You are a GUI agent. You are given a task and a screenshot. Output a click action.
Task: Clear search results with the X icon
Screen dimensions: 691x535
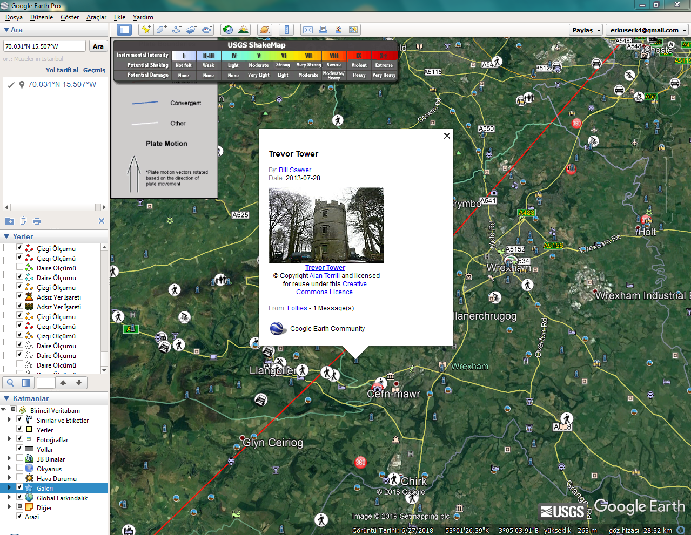[102, 221]
